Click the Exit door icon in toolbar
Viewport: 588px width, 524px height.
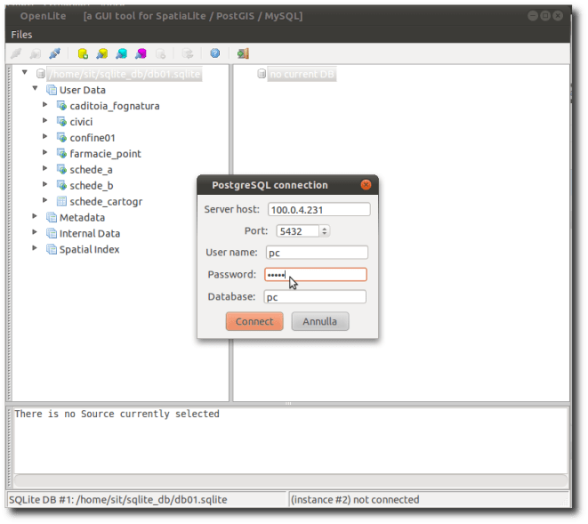pyautogui.click(x=243, y=53)
